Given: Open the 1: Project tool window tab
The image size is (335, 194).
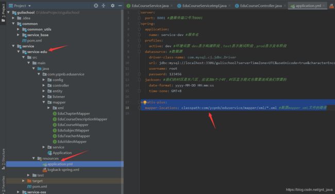Looking at the screenshot, I should 3,13.
